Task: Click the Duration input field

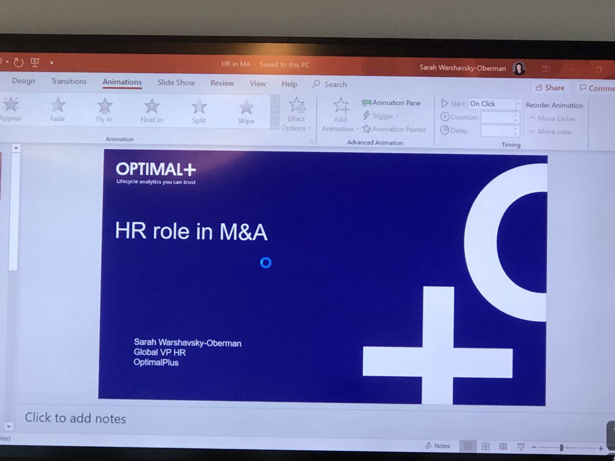Action: [497, 117]
